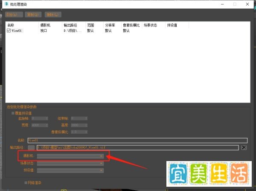The height and width of the screenshot is (191, 256).
Task: Click the 宽度 width value field
Action: (40, 125)
